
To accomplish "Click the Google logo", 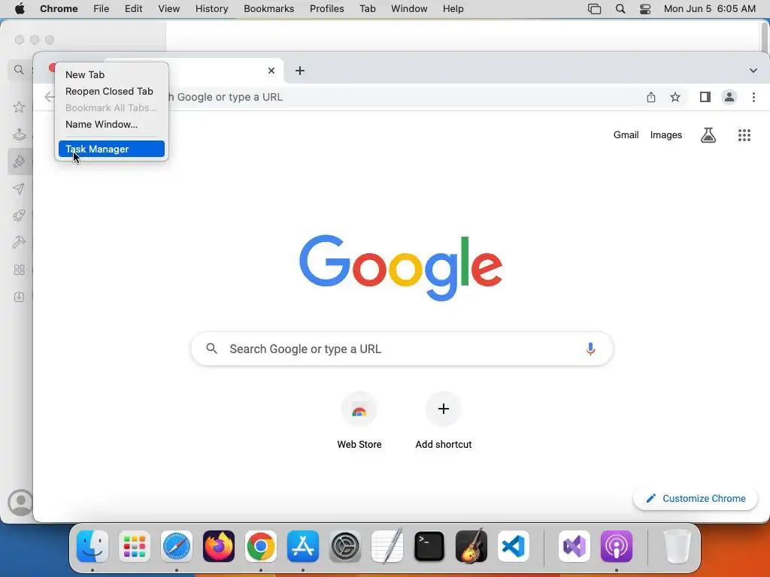I will (x=401, y=267).
